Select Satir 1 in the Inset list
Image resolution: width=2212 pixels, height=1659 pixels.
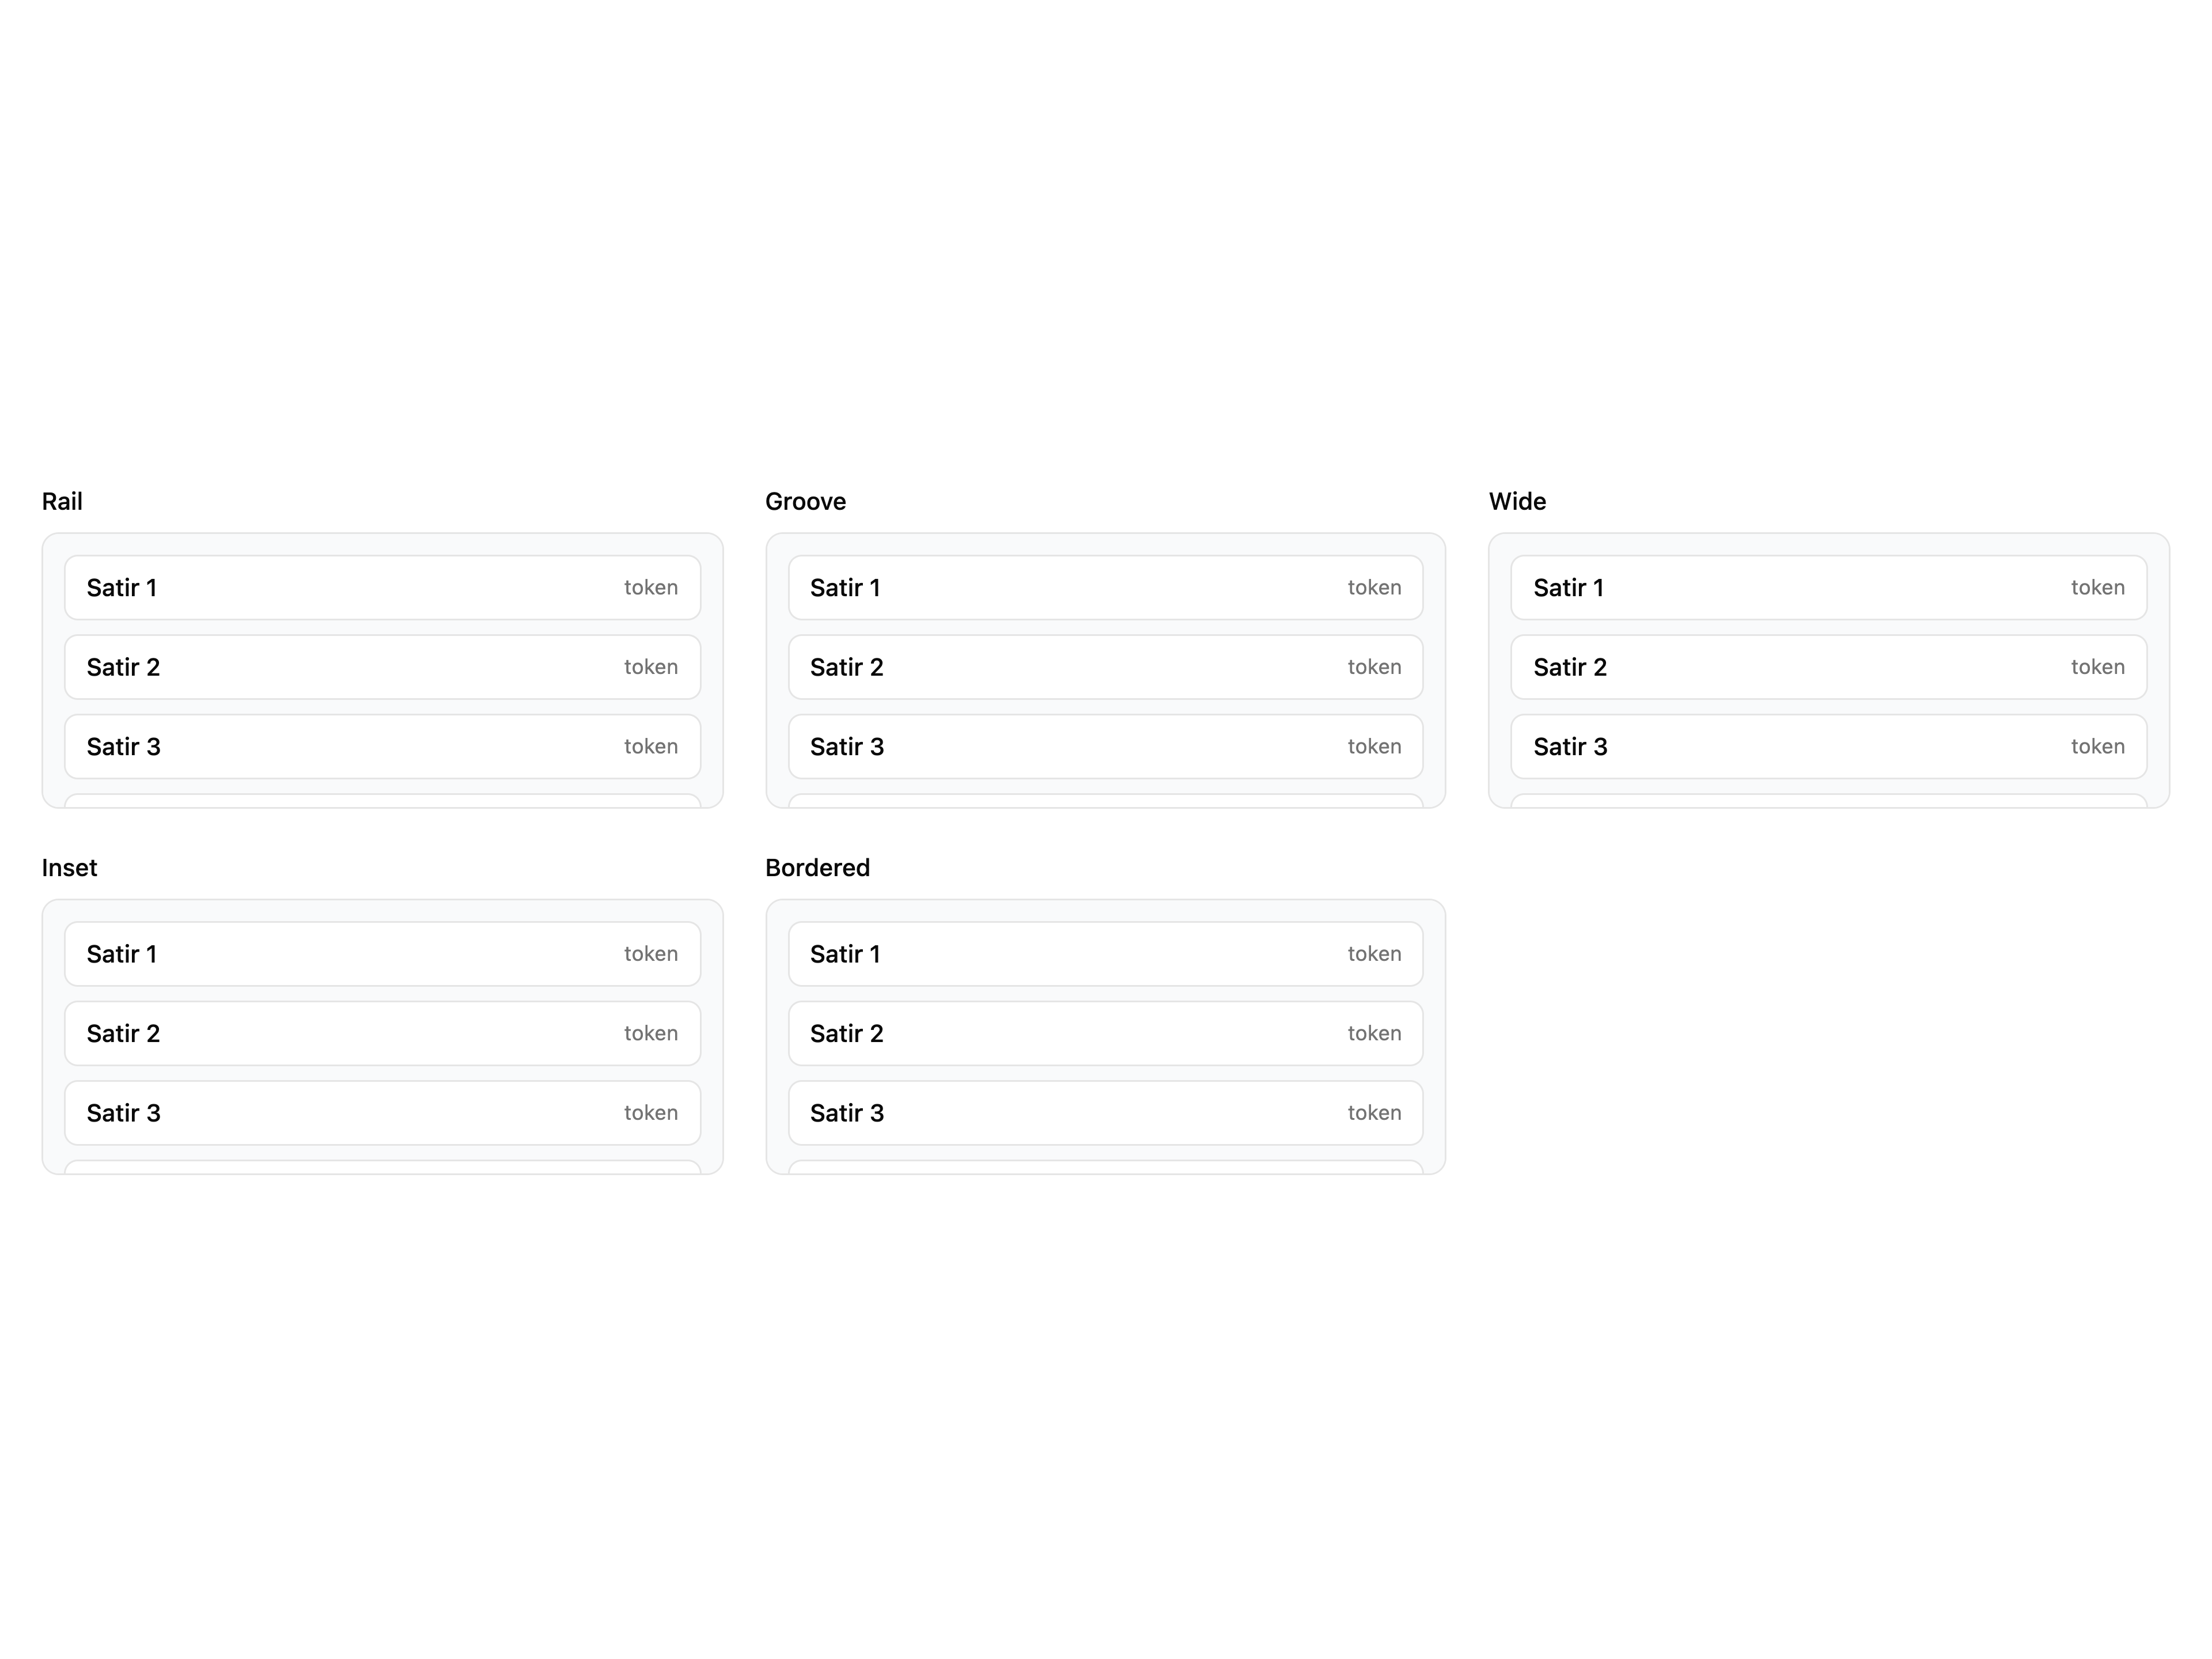[382, 954]
